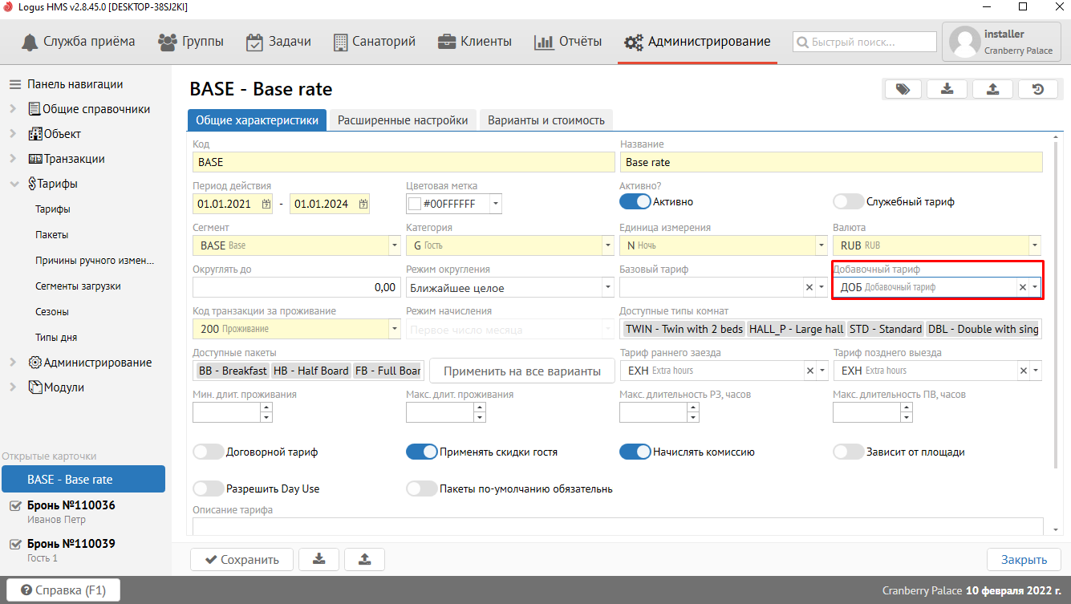Image resolution: width=1071 pixels, height=604 pixels.
Task: Enable the Служебный тариф toggle
Action: coord(848,202)
